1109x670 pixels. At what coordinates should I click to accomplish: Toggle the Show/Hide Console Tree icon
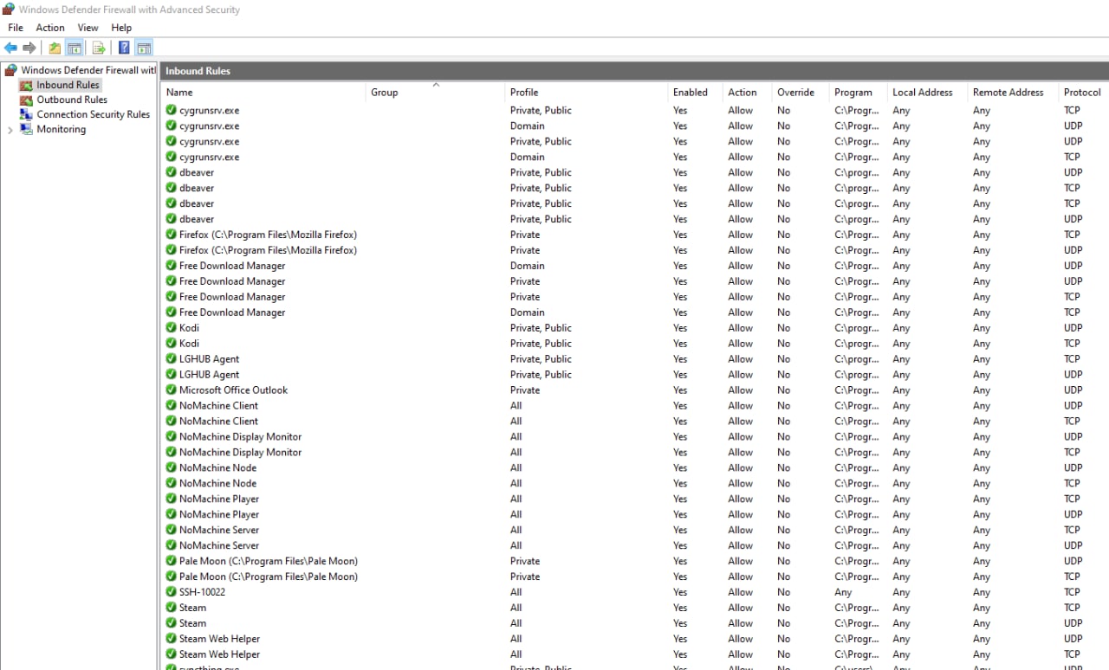(x=75, y=48)
